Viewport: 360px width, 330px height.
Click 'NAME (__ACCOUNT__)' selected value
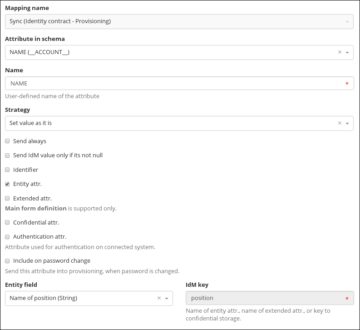(39, 52)
